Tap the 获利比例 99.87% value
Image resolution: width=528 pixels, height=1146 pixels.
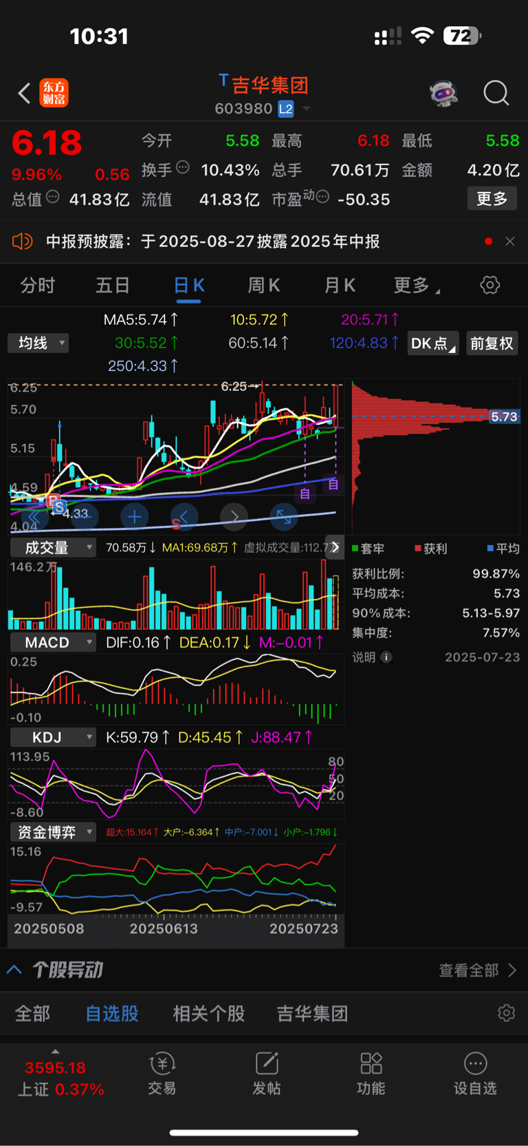coord(496,574)
